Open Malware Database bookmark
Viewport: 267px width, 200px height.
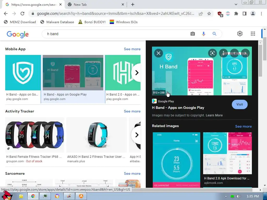57,22
